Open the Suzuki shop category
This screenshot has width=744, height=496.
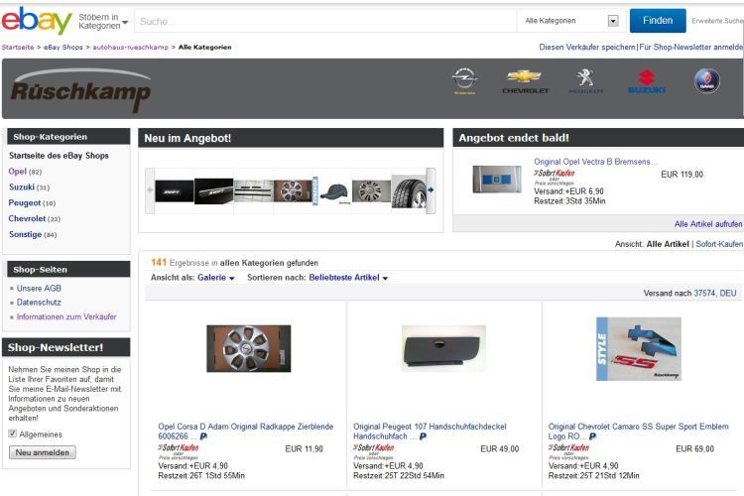[x=22, y=187]
